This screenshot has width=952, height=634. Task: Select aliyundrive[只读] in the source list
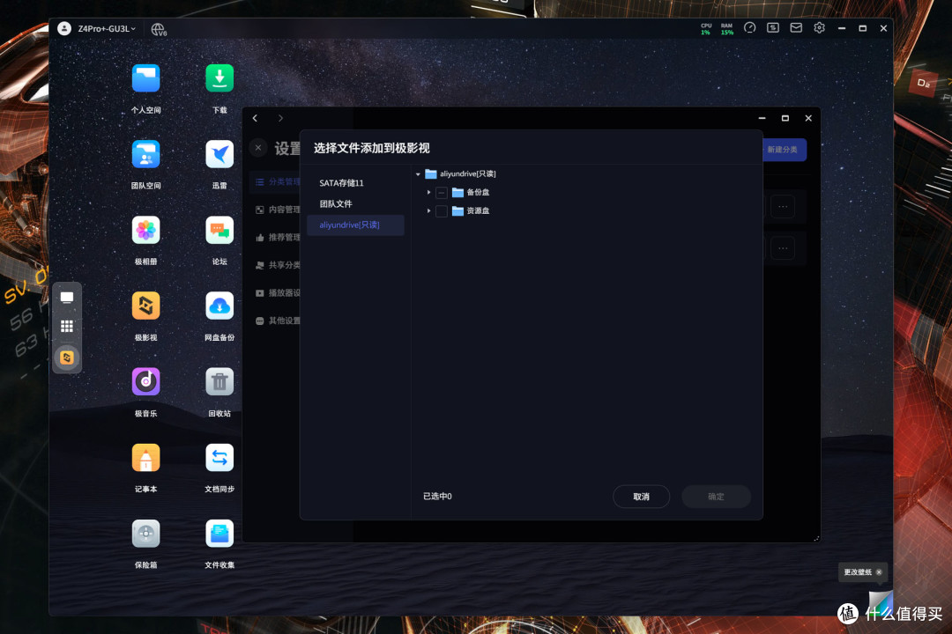click(356, 225)
